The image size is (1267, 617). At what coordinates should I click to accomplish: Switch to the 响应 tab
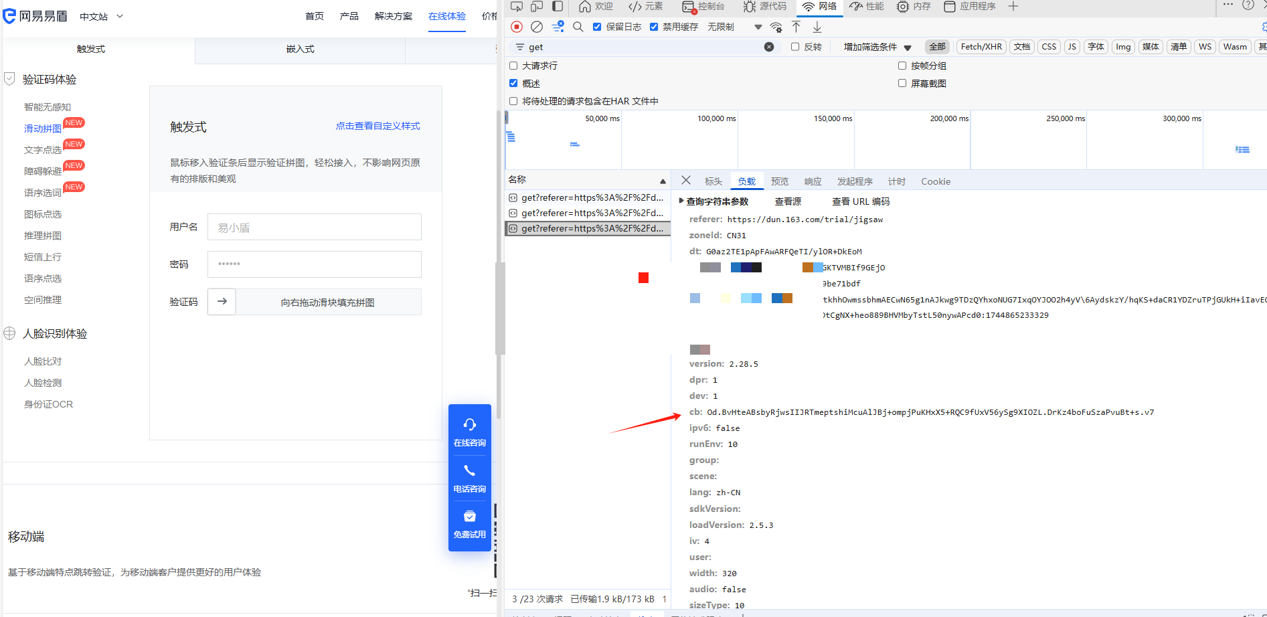(x=813, y=181)
